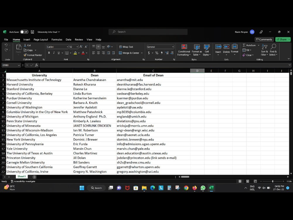This screenshot has height=220, width=293.
Task: Toggle Italic formatting
Action: (x=54, y=53)
